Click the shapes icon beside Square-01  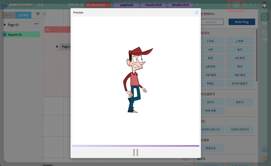coord(5,34)
